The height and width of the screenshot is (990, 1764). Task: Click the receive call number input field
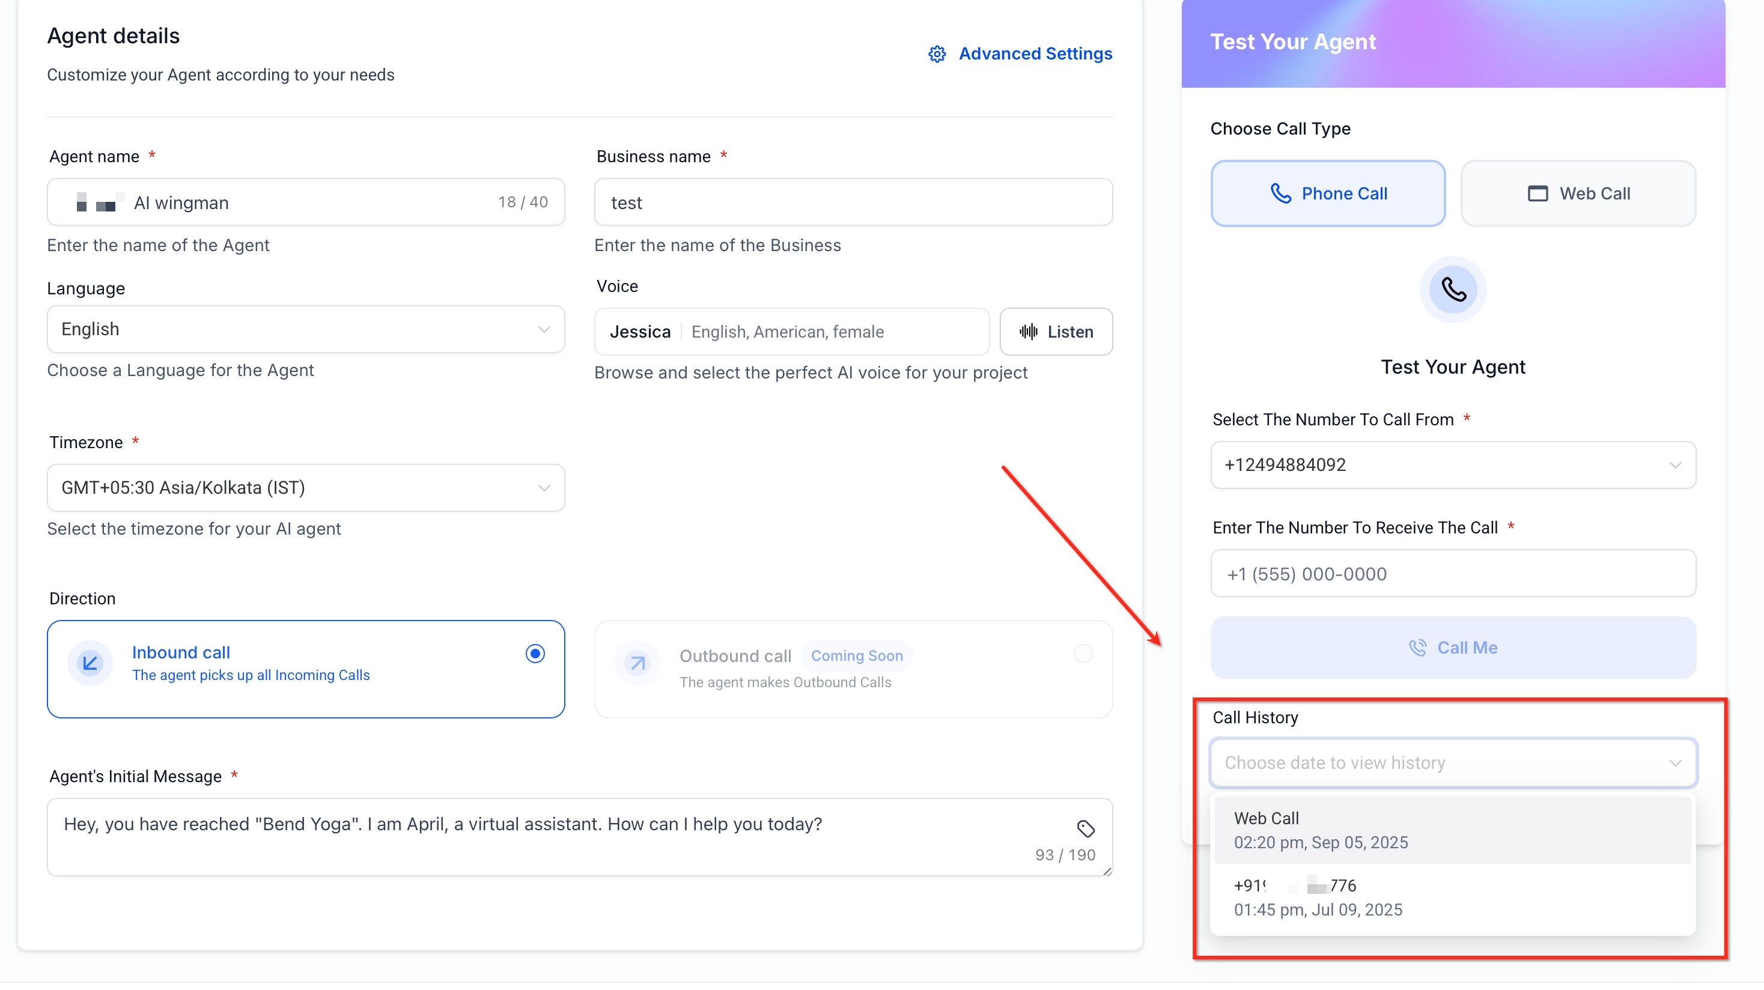[x=1452, y=574]
